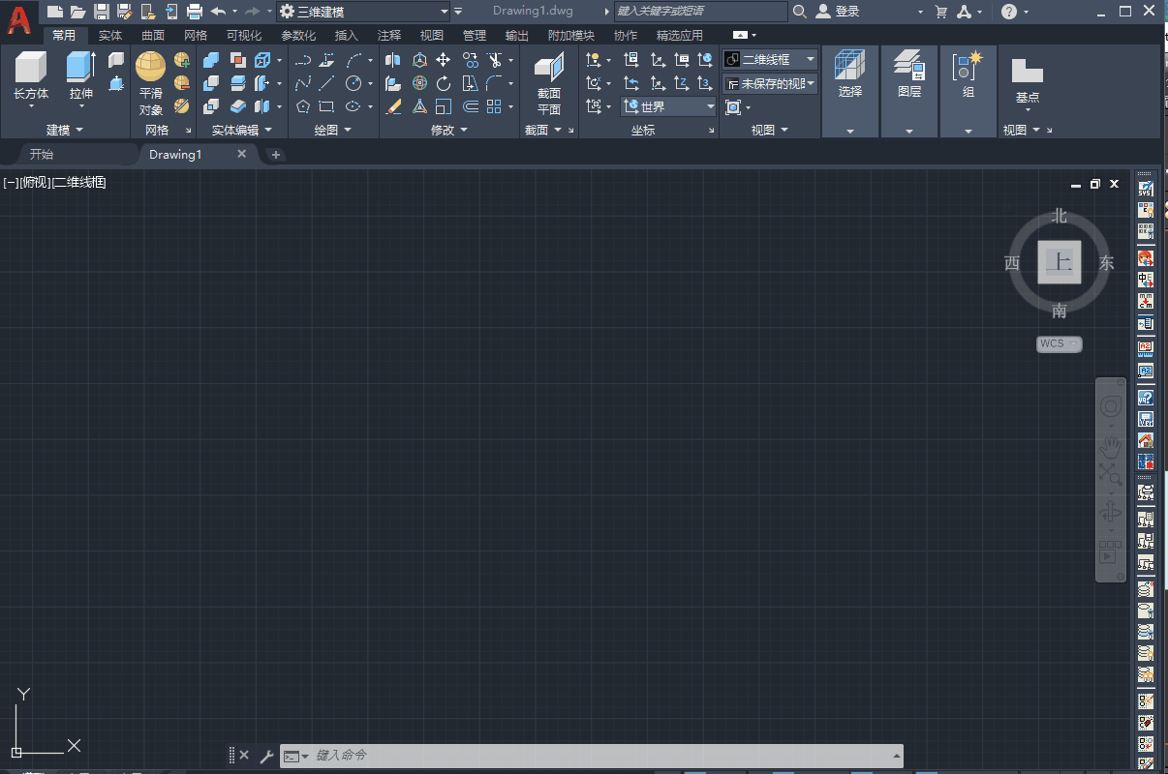Toggle the ribbon minimize state button
The image size is (1168, 774).
[x=744, y=36]
